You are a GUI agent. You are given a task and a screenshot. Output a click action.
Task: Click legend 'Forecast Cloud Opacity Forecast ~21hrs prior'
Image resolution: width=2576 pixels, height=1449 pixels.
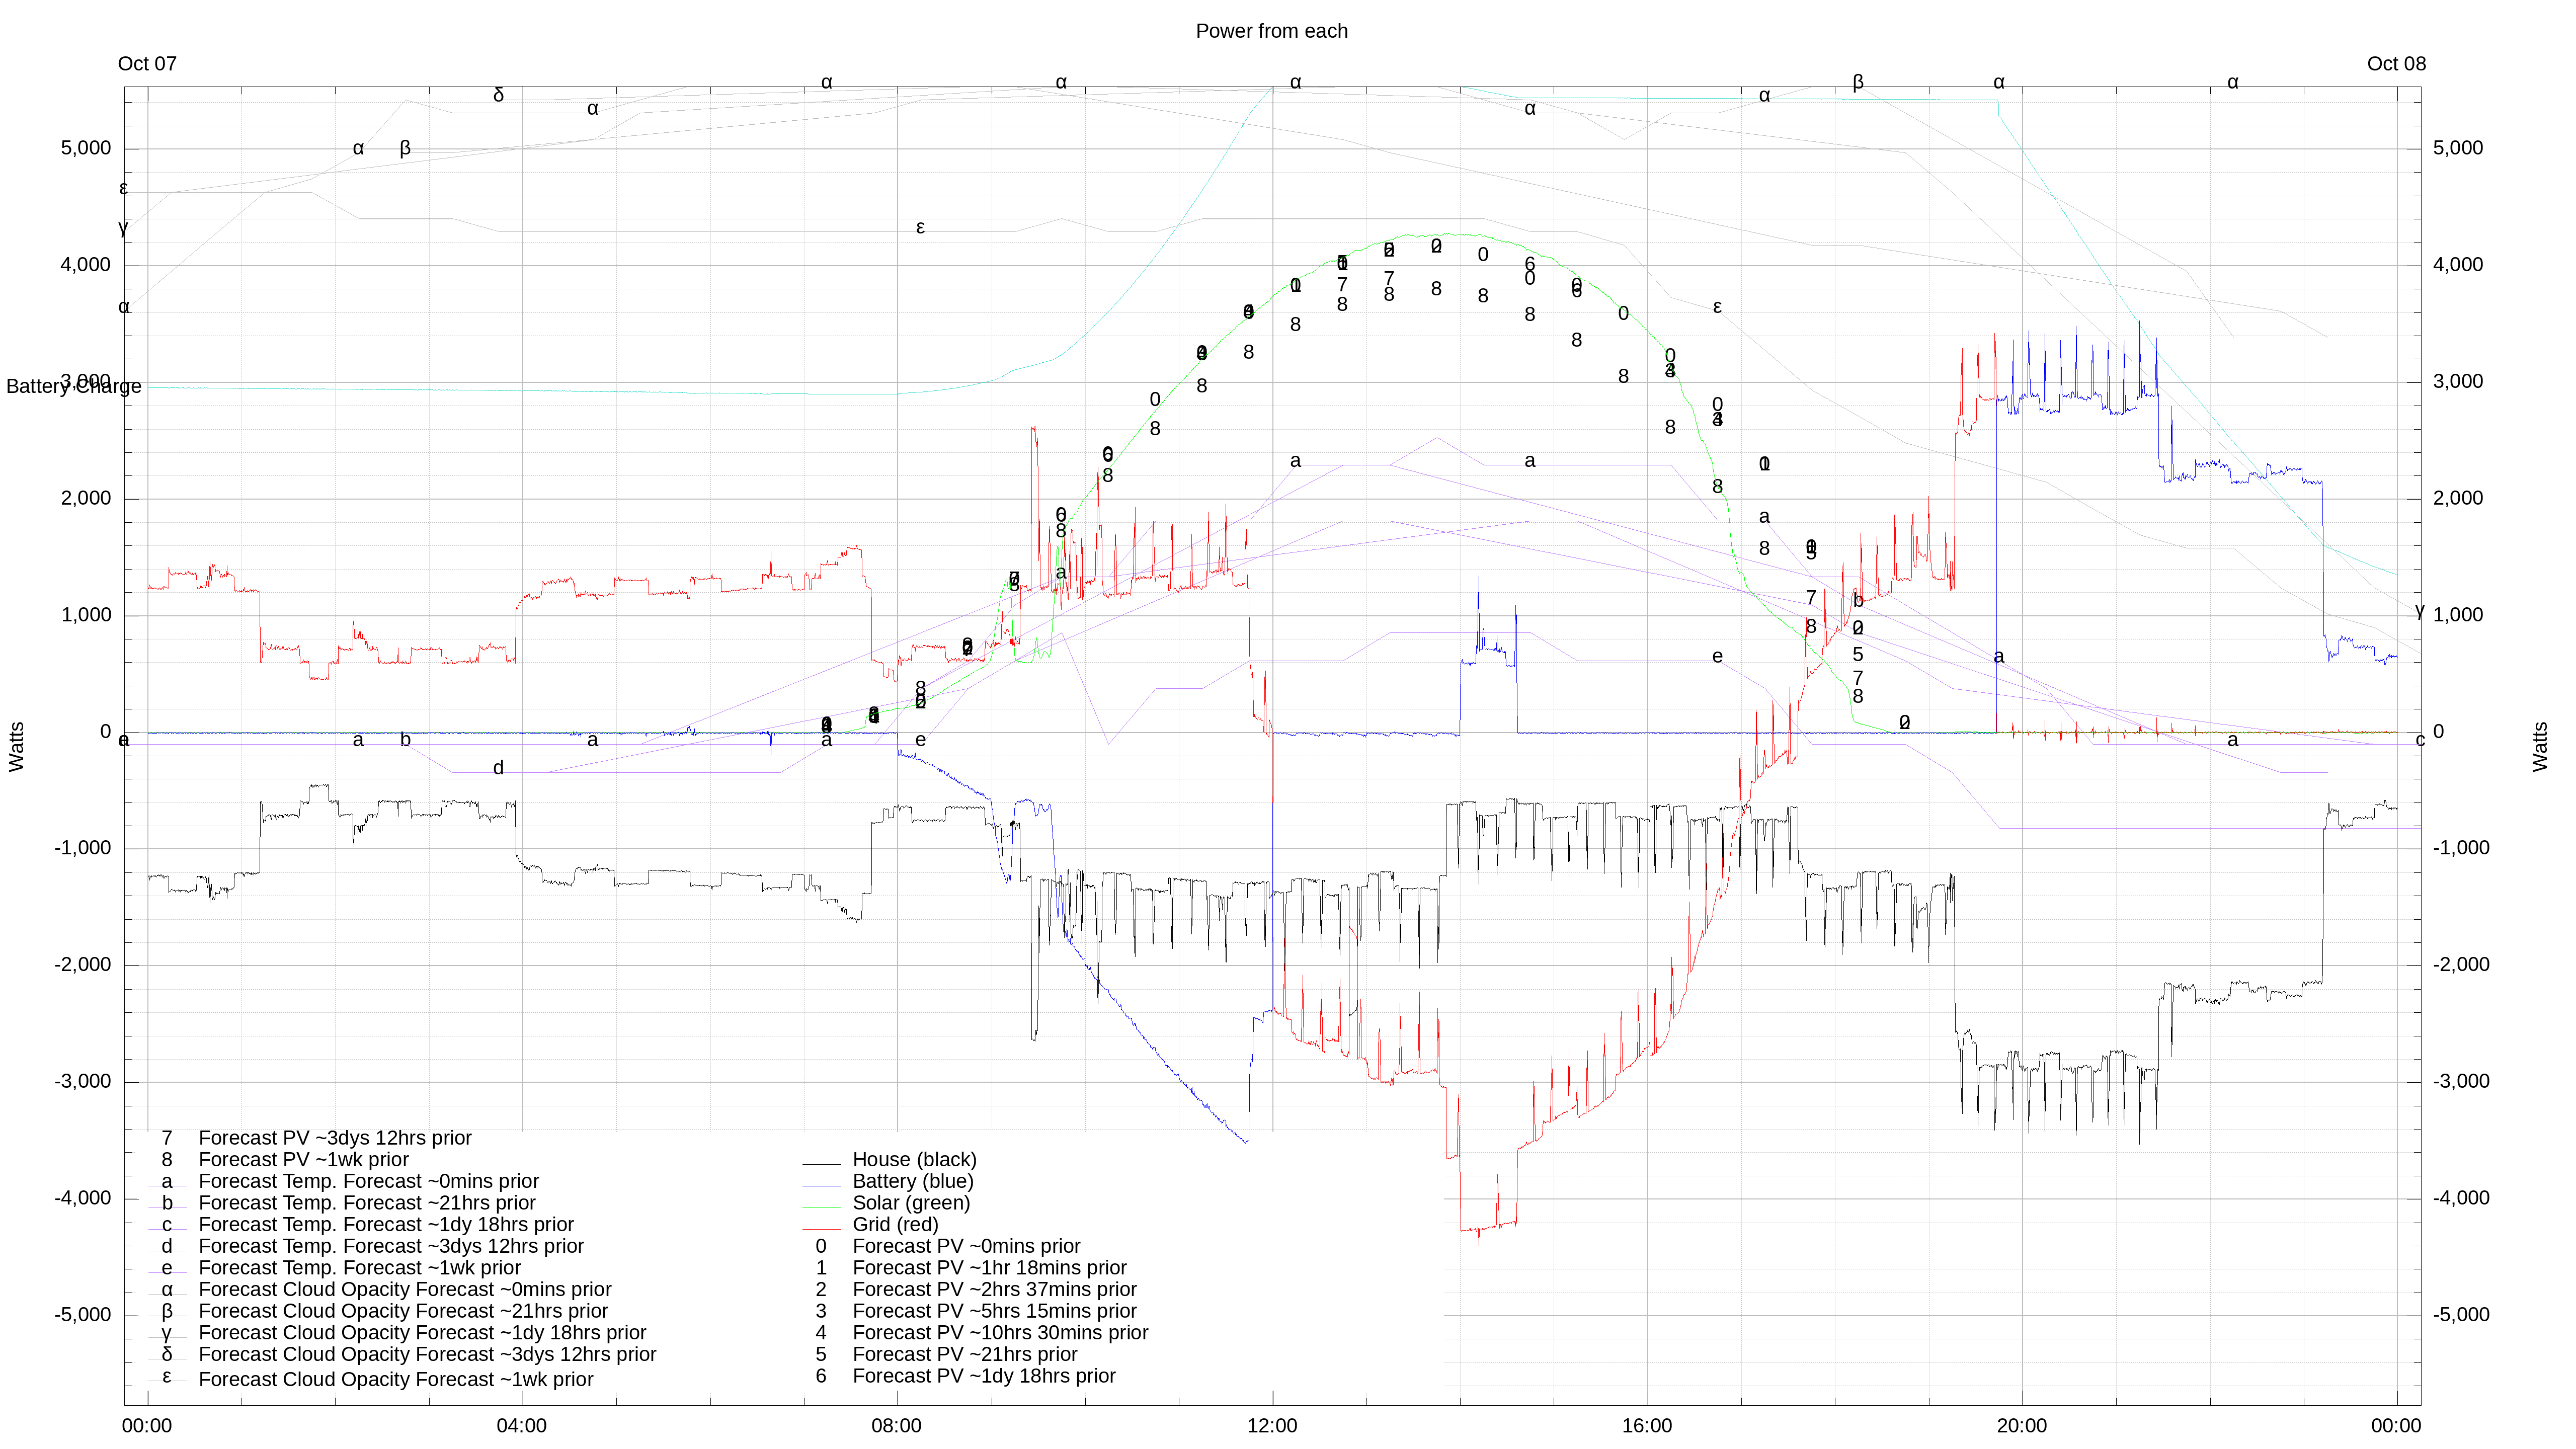coord(403,1311)
